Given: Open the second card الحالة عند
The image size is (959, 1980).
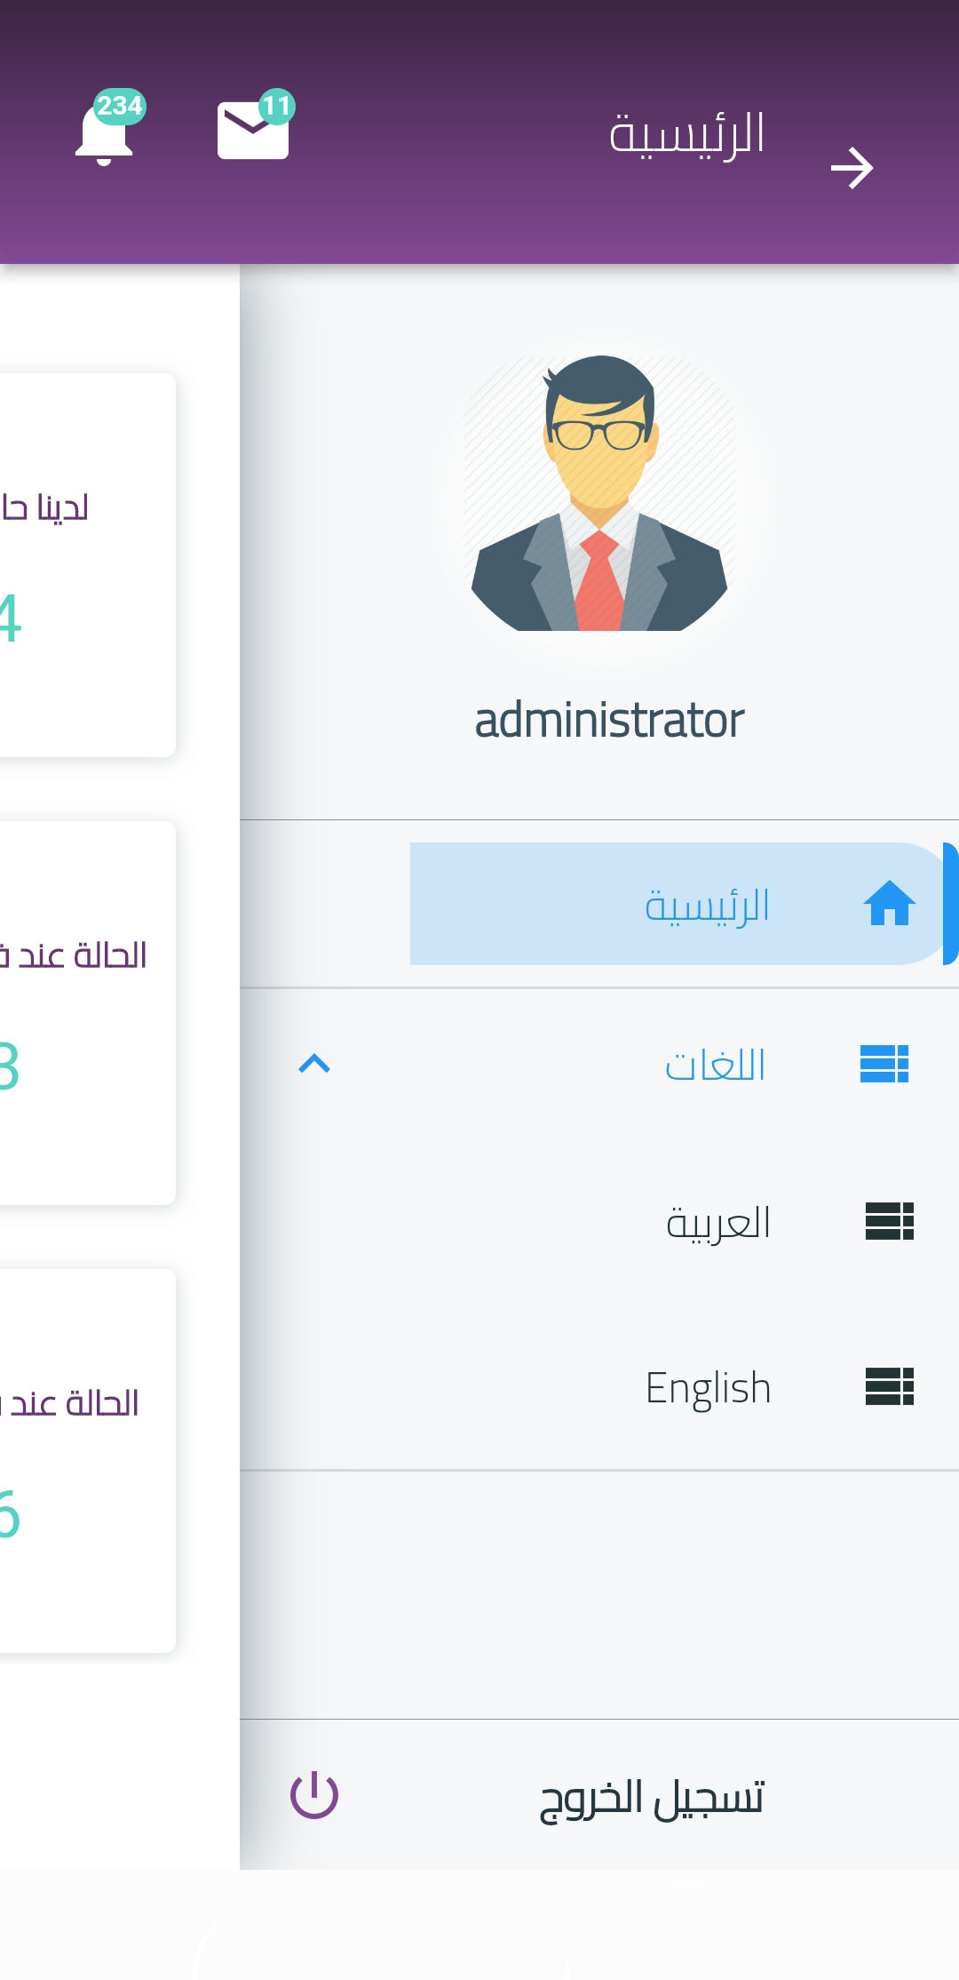Looking at the screenshot, I should 87,1013.
